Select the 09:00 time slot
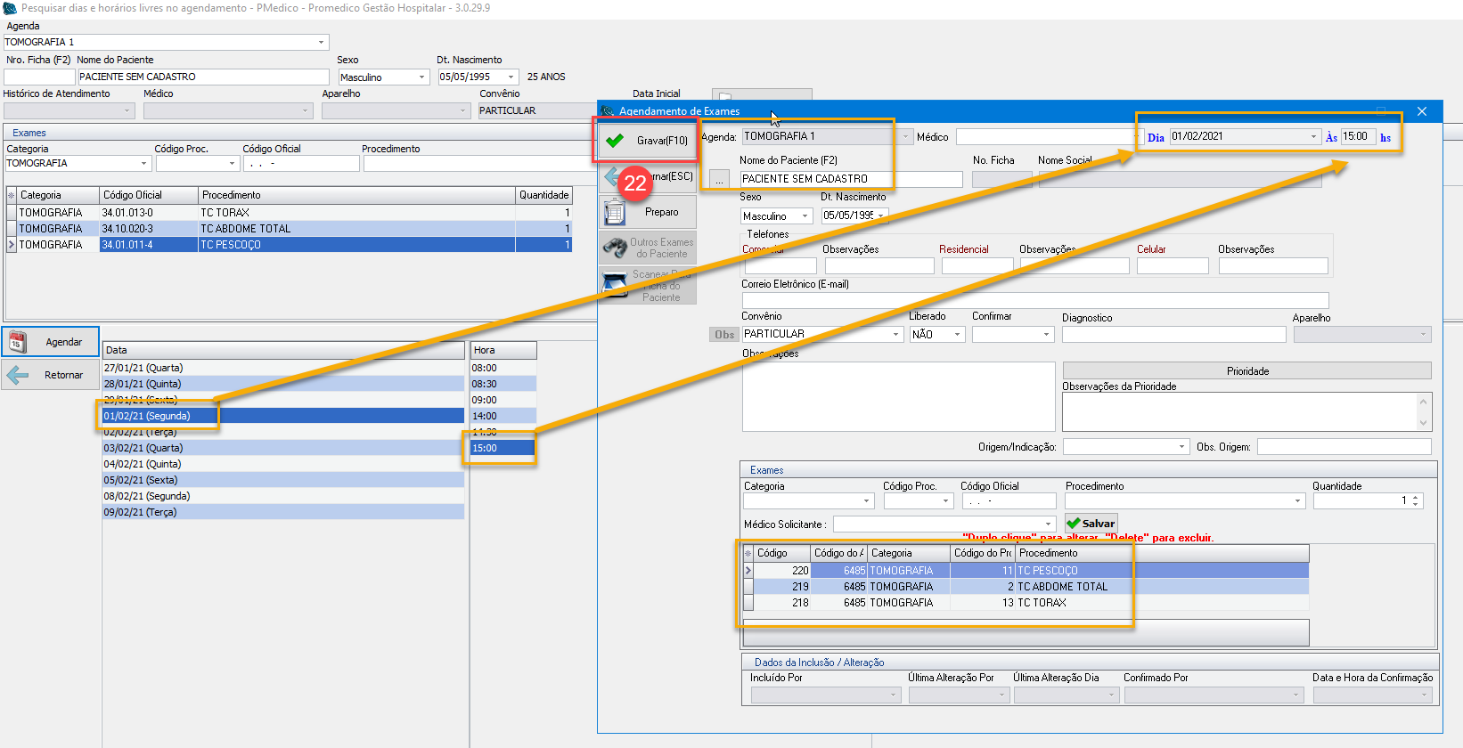1463x748 pixels. 503,400
